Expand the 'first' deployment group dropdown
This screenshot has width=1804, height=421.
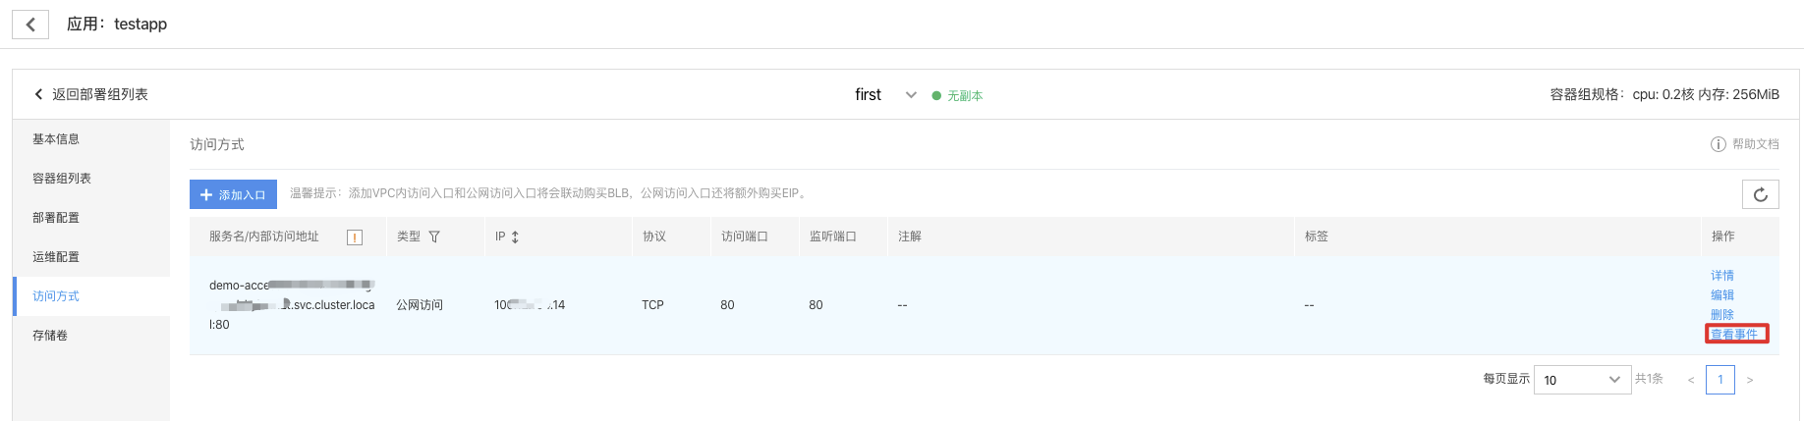[x=911, y=95]
